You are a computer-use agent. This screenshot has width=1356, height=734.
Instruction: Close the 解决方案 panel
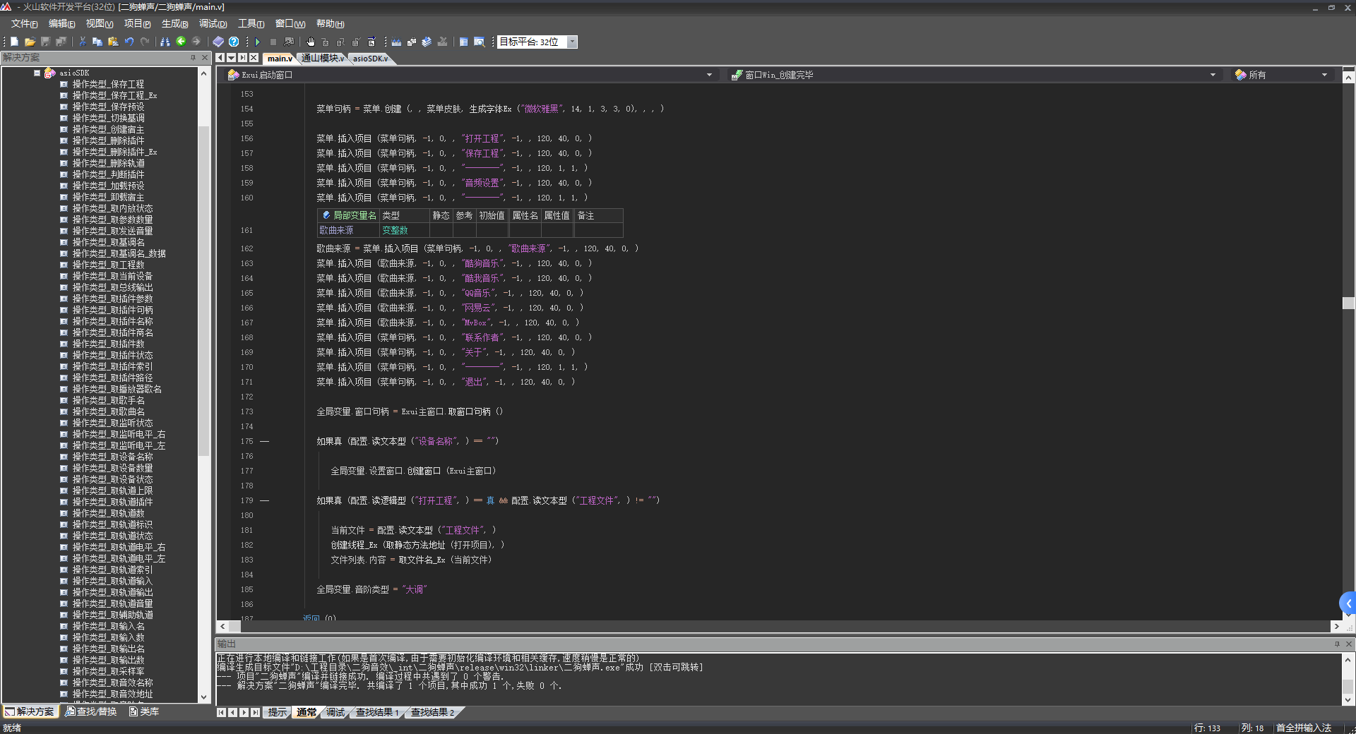(x=205, y=58)
